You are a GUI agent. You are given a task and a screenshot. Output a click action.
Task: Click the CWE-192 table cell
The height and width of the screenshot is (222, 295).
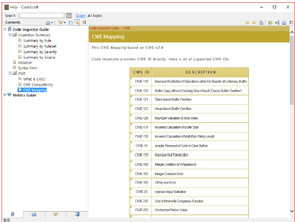click(142, 174)
